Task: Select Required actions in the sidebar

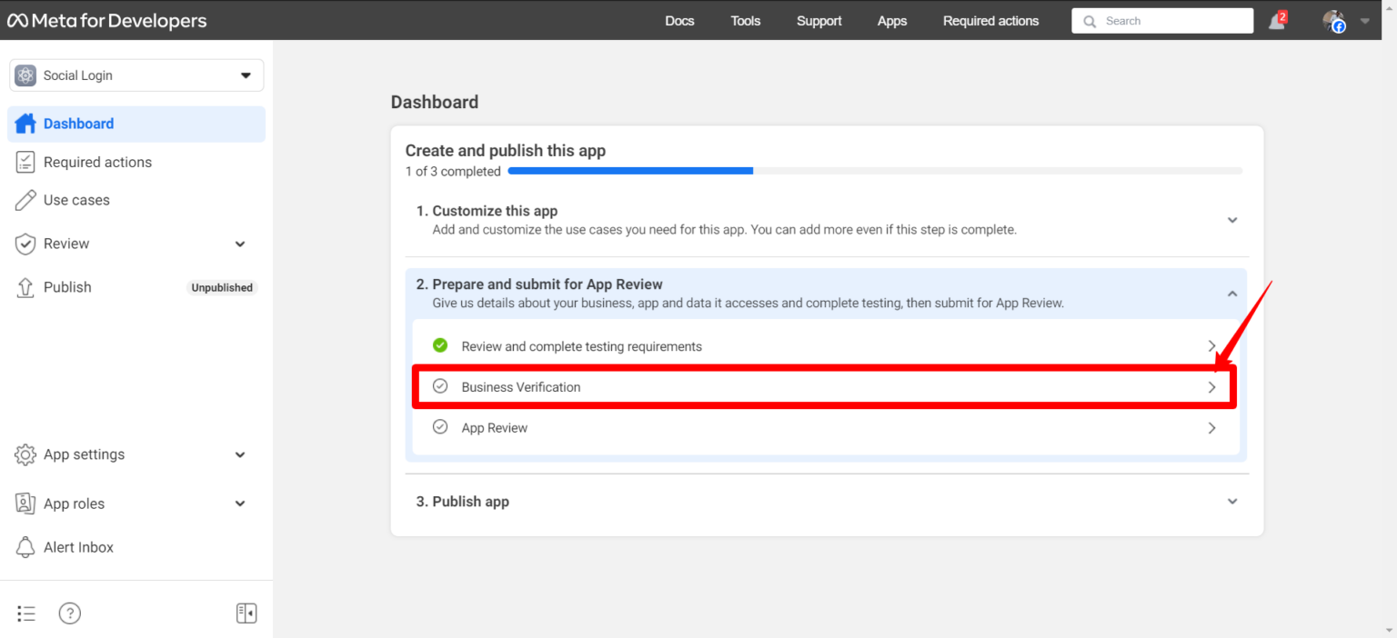Action: tap(97, 161)
